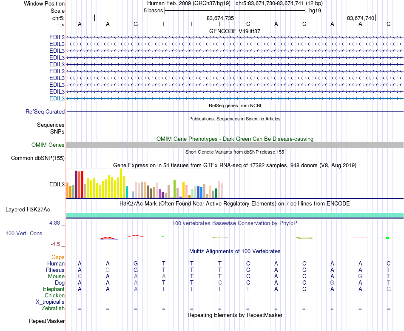Click the Chicken species label
The image size is (404, 331).
click(54, 295)
